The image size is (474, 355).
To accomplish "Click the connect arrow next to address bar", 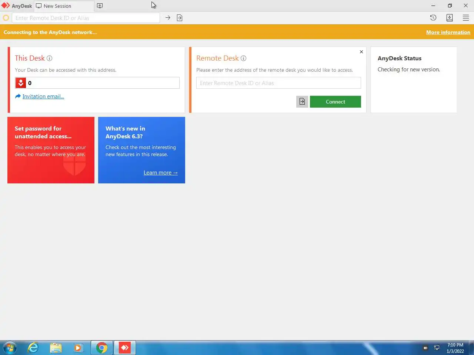I will [x=168, y=18].
